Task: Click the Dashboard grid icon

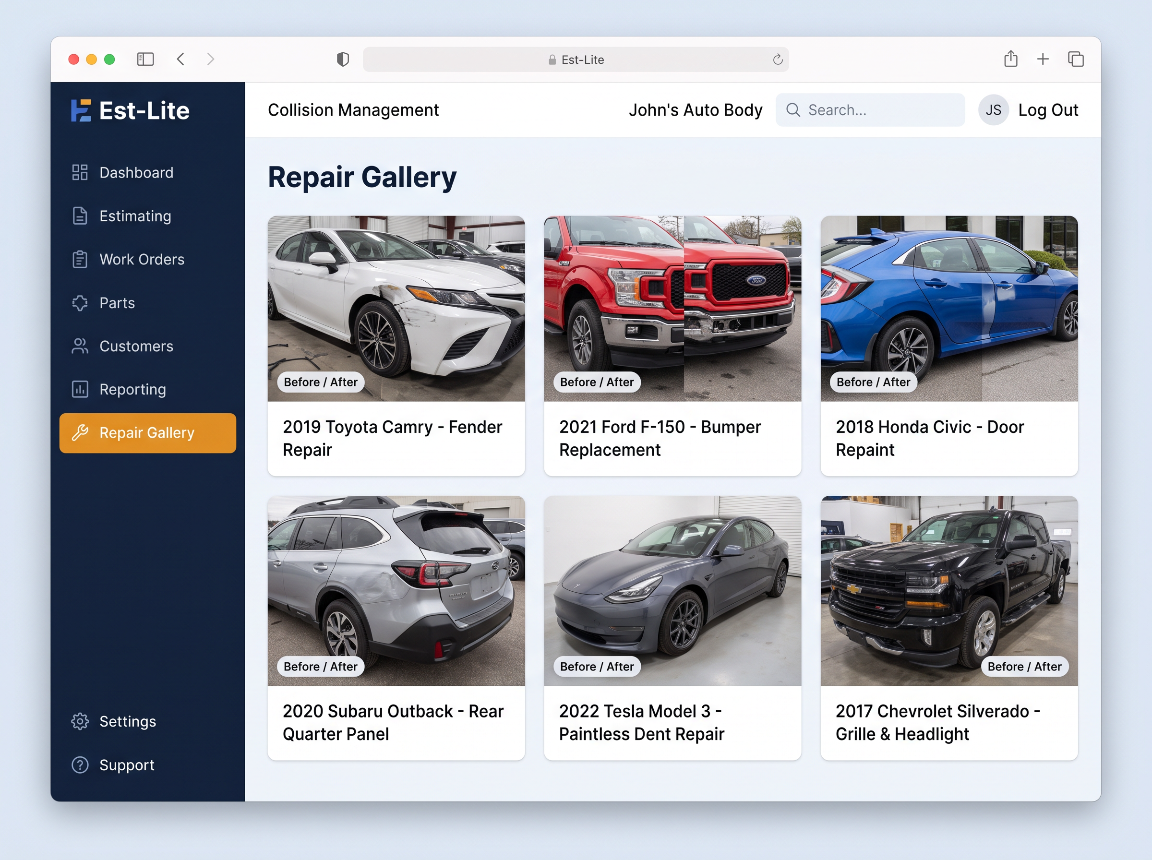Action: coord(80,172)
